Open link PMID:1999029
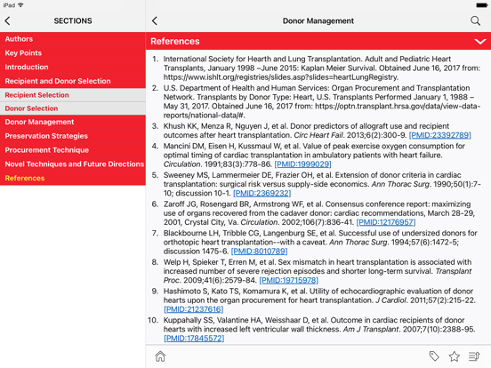The width and height of the screenshot is (491, 368). click(302, 164)
